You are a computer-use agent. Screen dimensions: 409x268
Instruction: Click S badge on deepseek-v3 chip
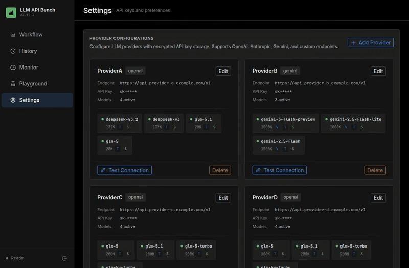click(174, 127)
